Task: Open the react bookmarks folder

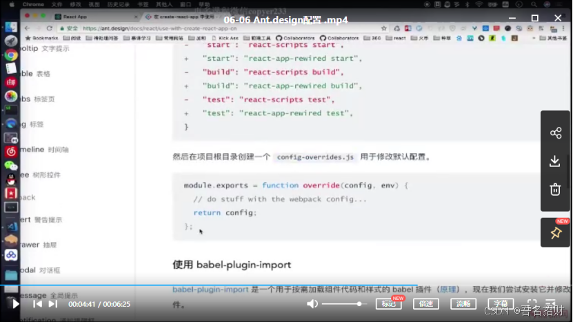Action: click(x=395, y=38)
